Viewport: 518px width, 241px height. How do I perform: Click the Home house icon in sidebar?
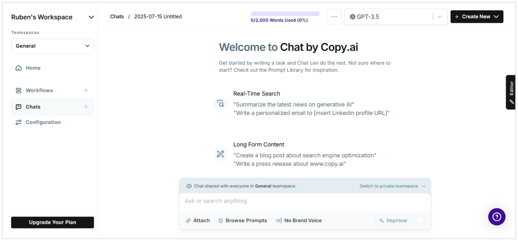(x=19, y=68)
